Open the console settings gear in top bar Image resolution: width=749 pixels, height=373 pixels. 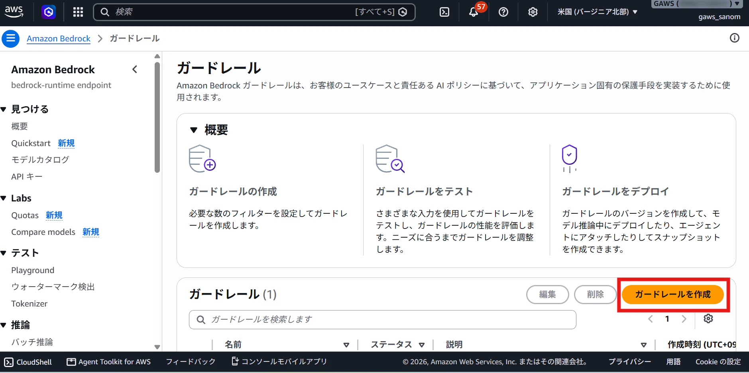point(533,12)
